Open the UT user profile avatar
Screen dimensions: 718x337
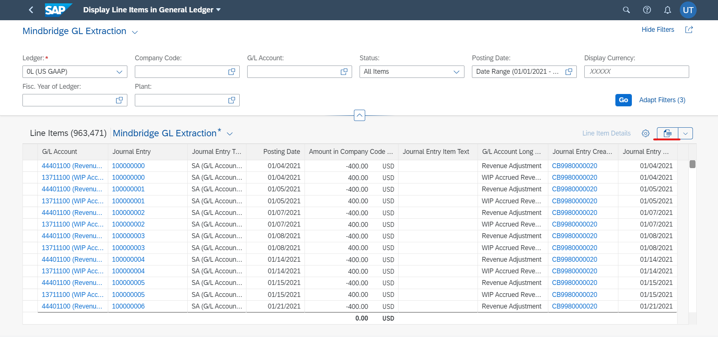(688, 10)
